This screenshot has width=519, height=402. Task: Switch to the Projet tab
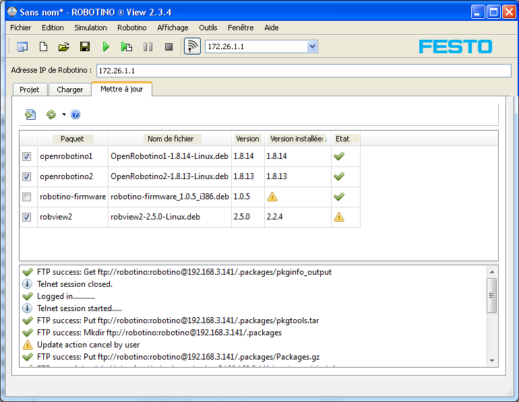tap(30, 90)
